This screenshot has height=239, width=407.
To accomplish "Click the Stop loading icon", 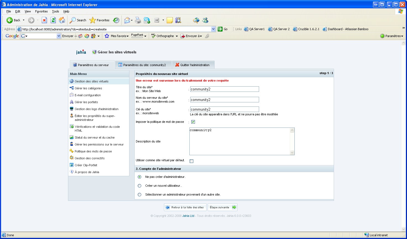I will 44,20.
